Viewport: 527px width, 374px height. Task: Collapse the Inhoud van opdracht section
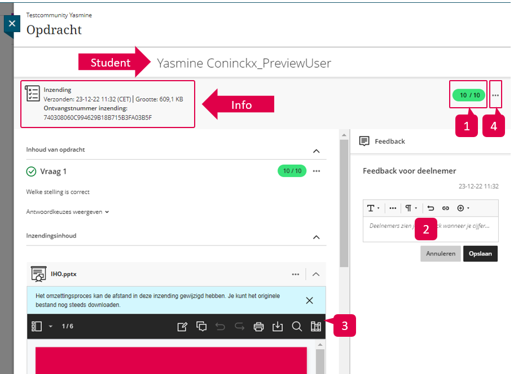316,151
